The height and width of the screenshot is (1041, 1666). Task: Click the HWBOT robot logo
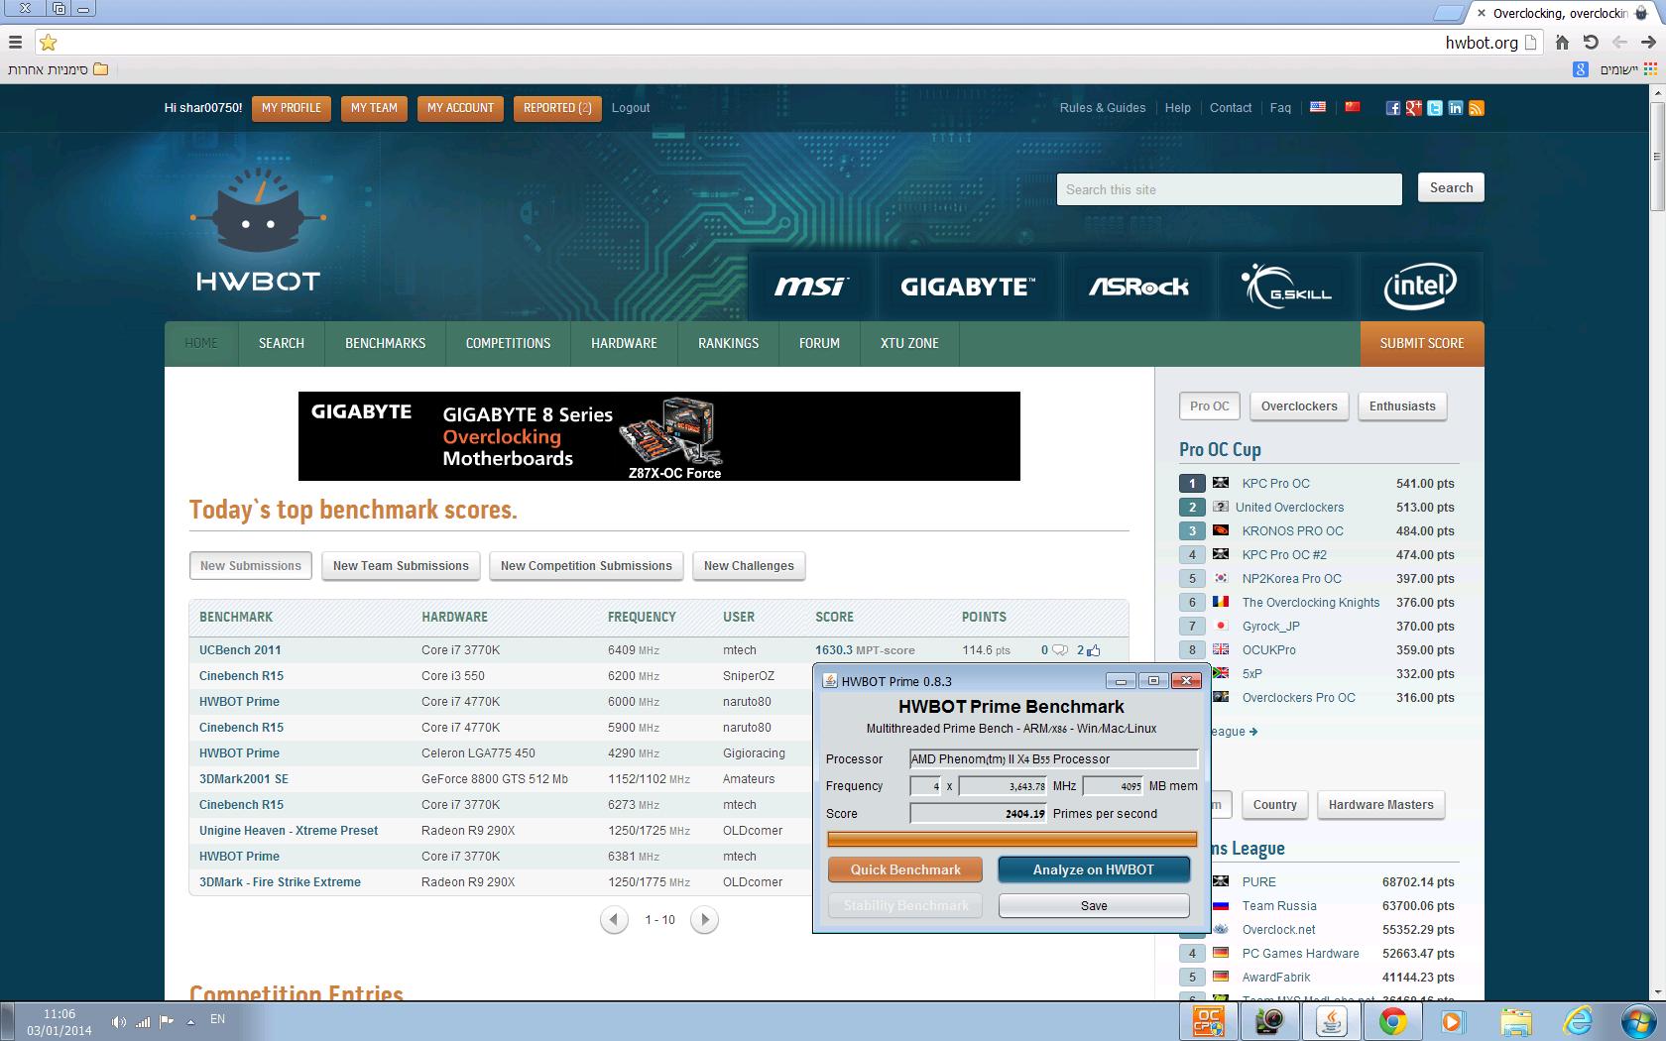(258, 230)
